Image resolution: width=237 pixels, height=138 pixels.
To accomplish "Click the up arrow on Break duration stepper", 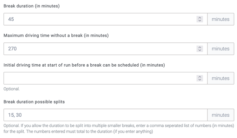I will pos(200,18).
